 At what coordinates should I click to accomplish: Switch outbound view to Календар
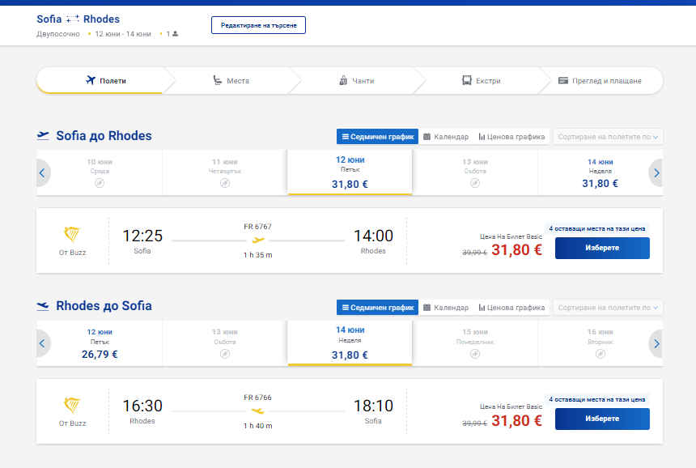click(446, 137)
